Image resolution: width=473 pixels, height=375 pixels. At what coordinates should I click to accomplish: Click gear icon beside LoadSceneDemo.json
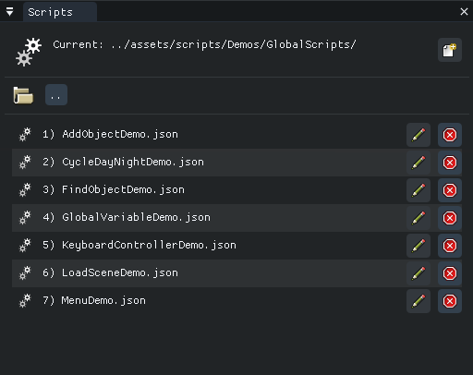pyautogui.click(x=25, y=273)
